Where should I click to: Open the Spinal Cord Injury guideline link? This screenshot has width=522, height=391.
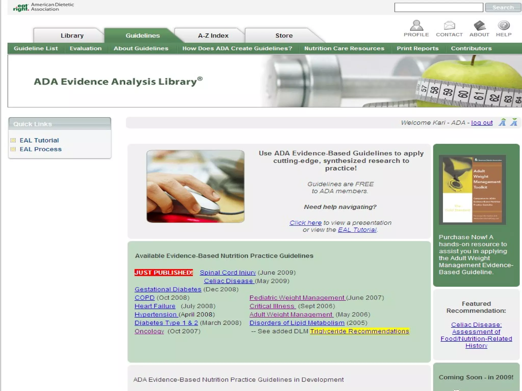(228, 273)
